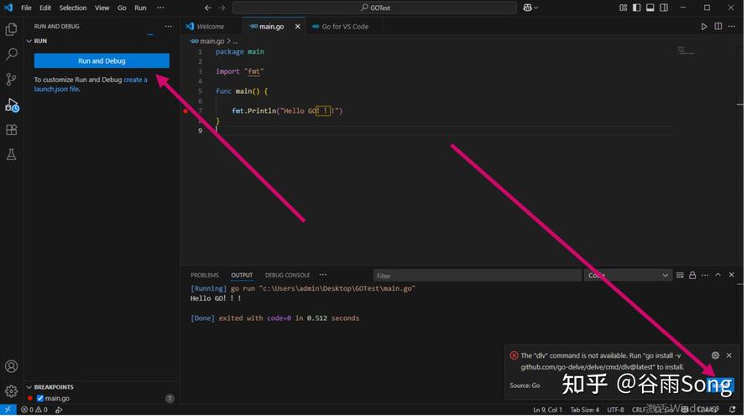Click Tab Size: 4 status

coord(585,410)
